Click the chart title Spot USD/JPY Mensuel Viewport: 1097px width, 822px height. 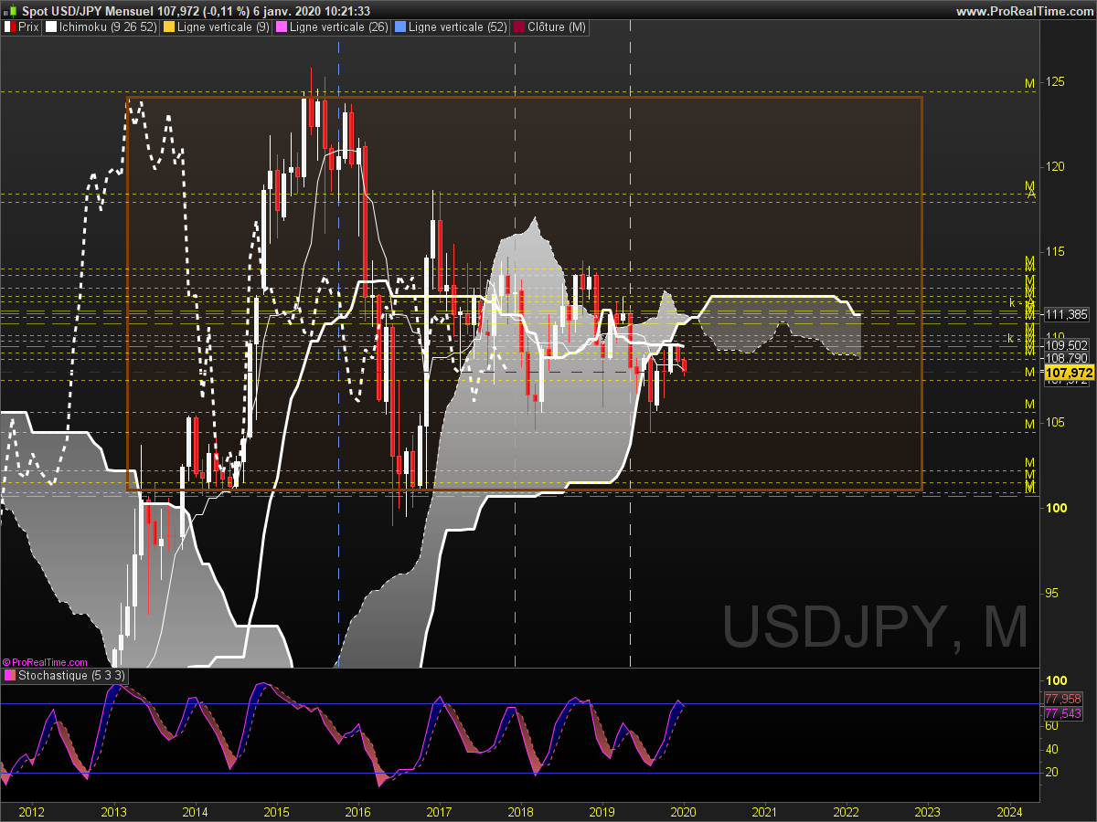[87, 11]
